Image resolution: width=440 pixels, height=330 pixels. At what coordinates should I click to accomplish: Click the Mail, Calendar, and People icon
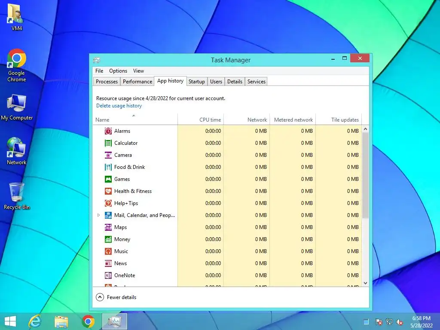tap(108, 215)
